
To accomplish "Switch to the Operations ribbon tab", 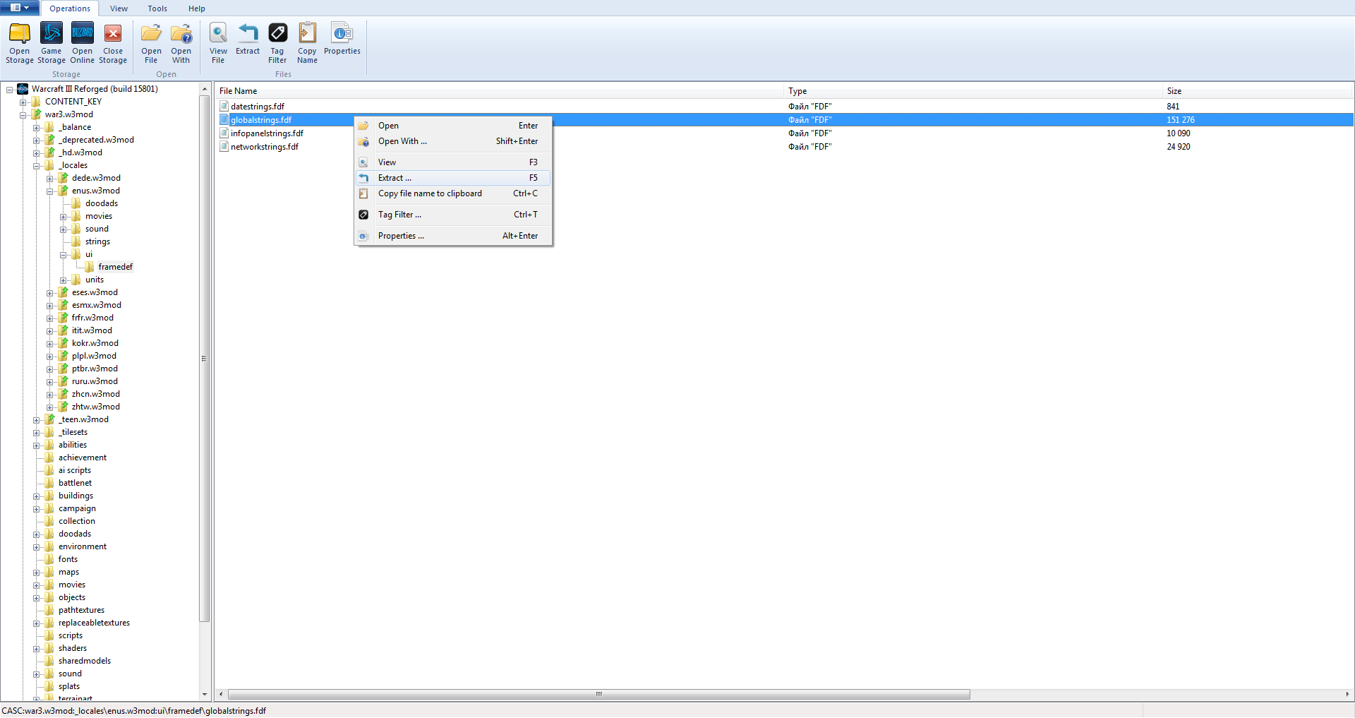I will tap(70, 8).
